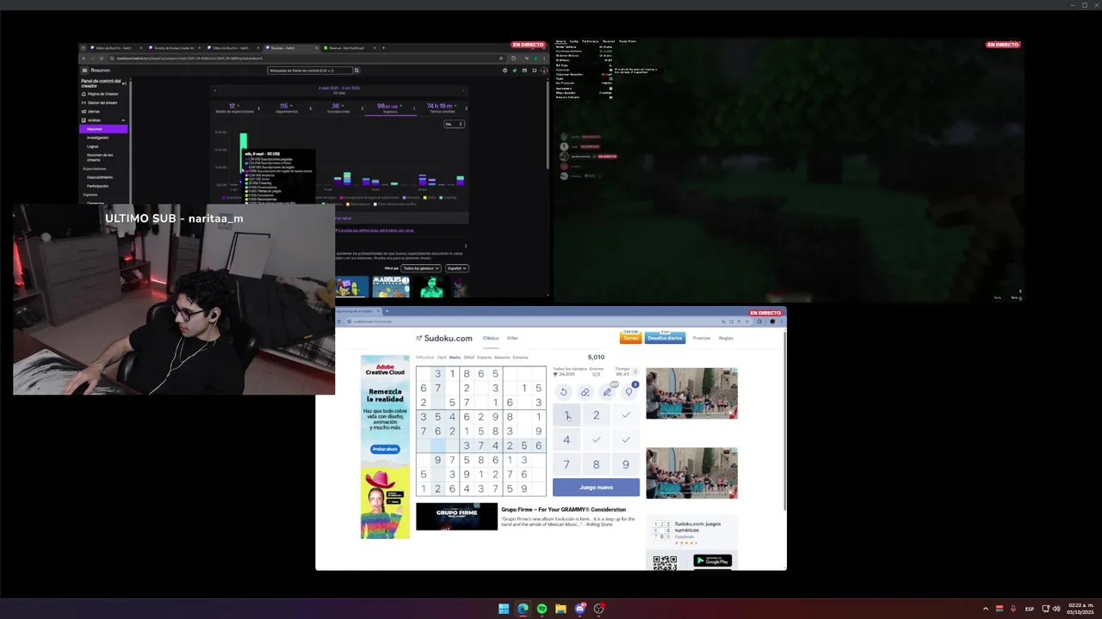The width and height of the screenshot is (1102, 619).
Task: Open the metric selector beside Media de espectadores
Action: 258,108
